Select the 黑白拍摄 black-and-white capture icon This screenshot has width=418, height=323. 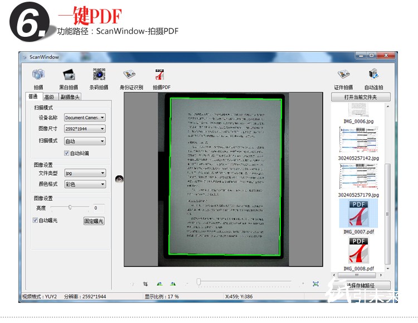69,75
